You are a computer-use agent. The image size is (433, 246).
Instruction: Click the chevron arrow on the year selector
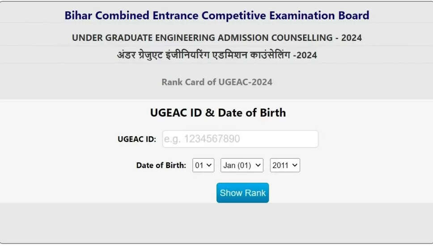pos(294,165)
